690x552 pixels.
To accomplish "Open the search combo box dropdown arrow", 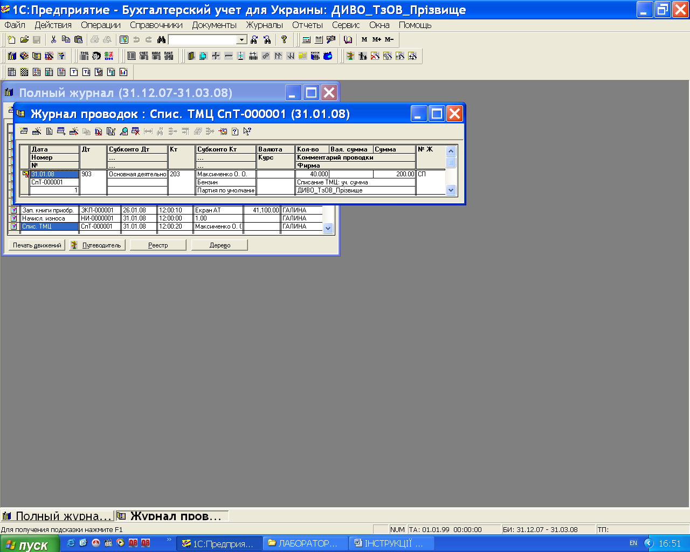I will tap(242, 40).
